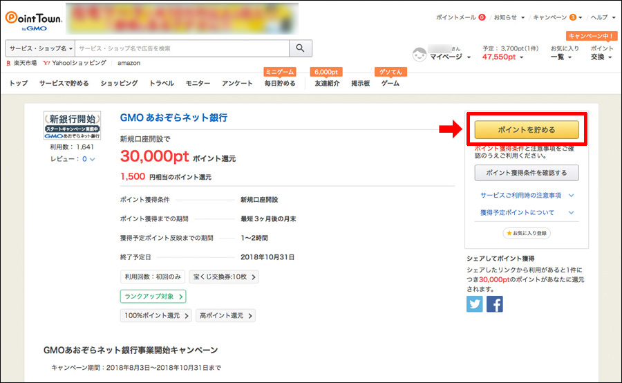
Task: Open the 毎日貯める nav tab
Action: 280,84
